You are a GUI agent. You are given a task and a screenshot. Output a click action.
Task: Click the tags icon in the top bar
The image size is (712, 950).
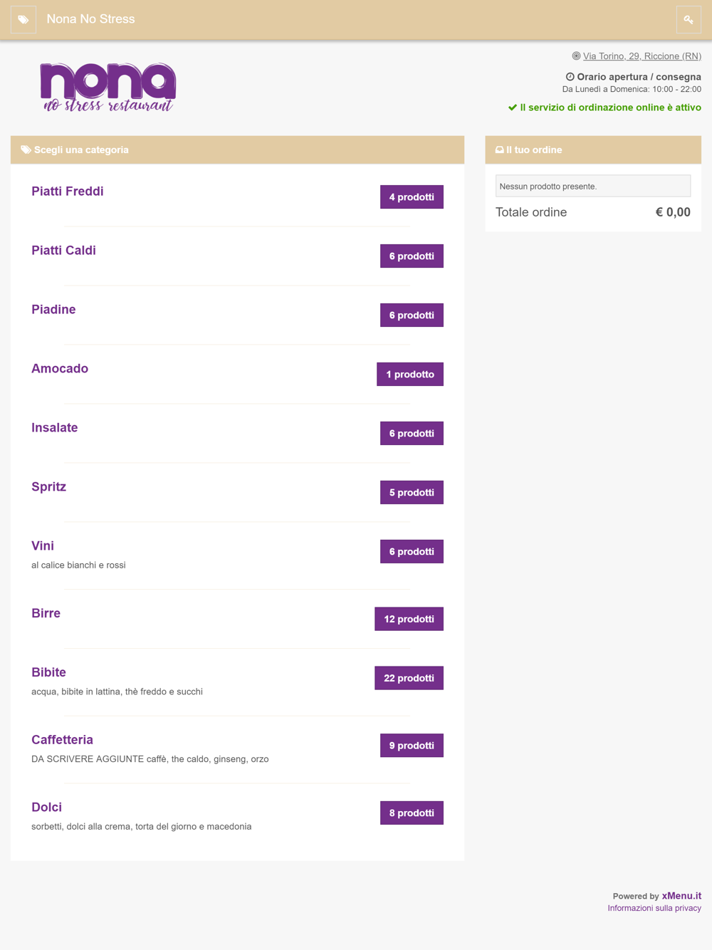click(23, 20)
